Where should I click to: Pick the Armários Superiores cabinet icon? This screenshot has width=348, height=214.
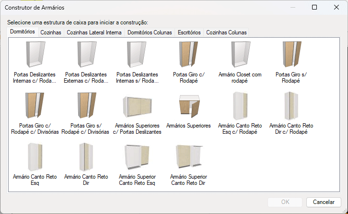pos(188,107)
